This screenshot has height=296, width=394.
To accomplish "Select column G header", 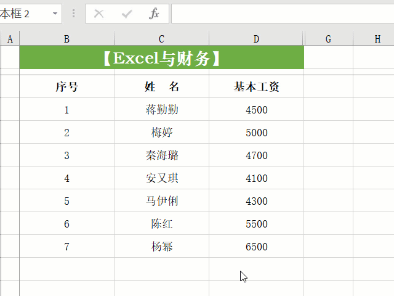I will (x=328, y=39).
